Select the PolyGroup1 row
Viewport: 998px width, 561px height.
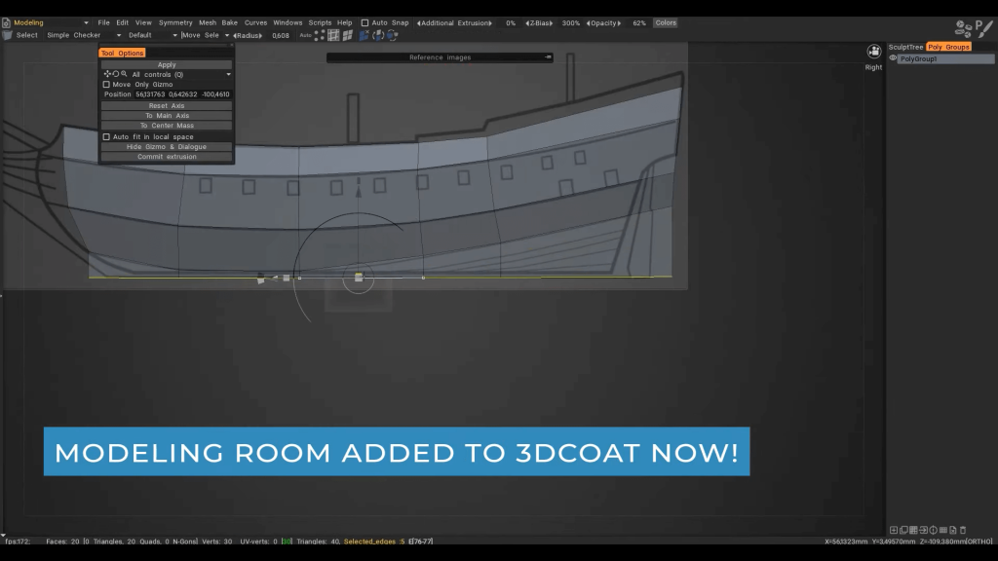click(x=945, y=58)
